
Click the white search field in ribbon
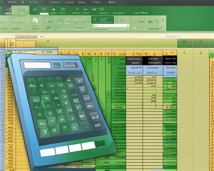[111, 26]
